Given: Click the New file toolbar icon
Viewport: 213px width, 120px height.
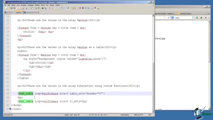Looking at the screenshot, I should (x=6, y=8).
